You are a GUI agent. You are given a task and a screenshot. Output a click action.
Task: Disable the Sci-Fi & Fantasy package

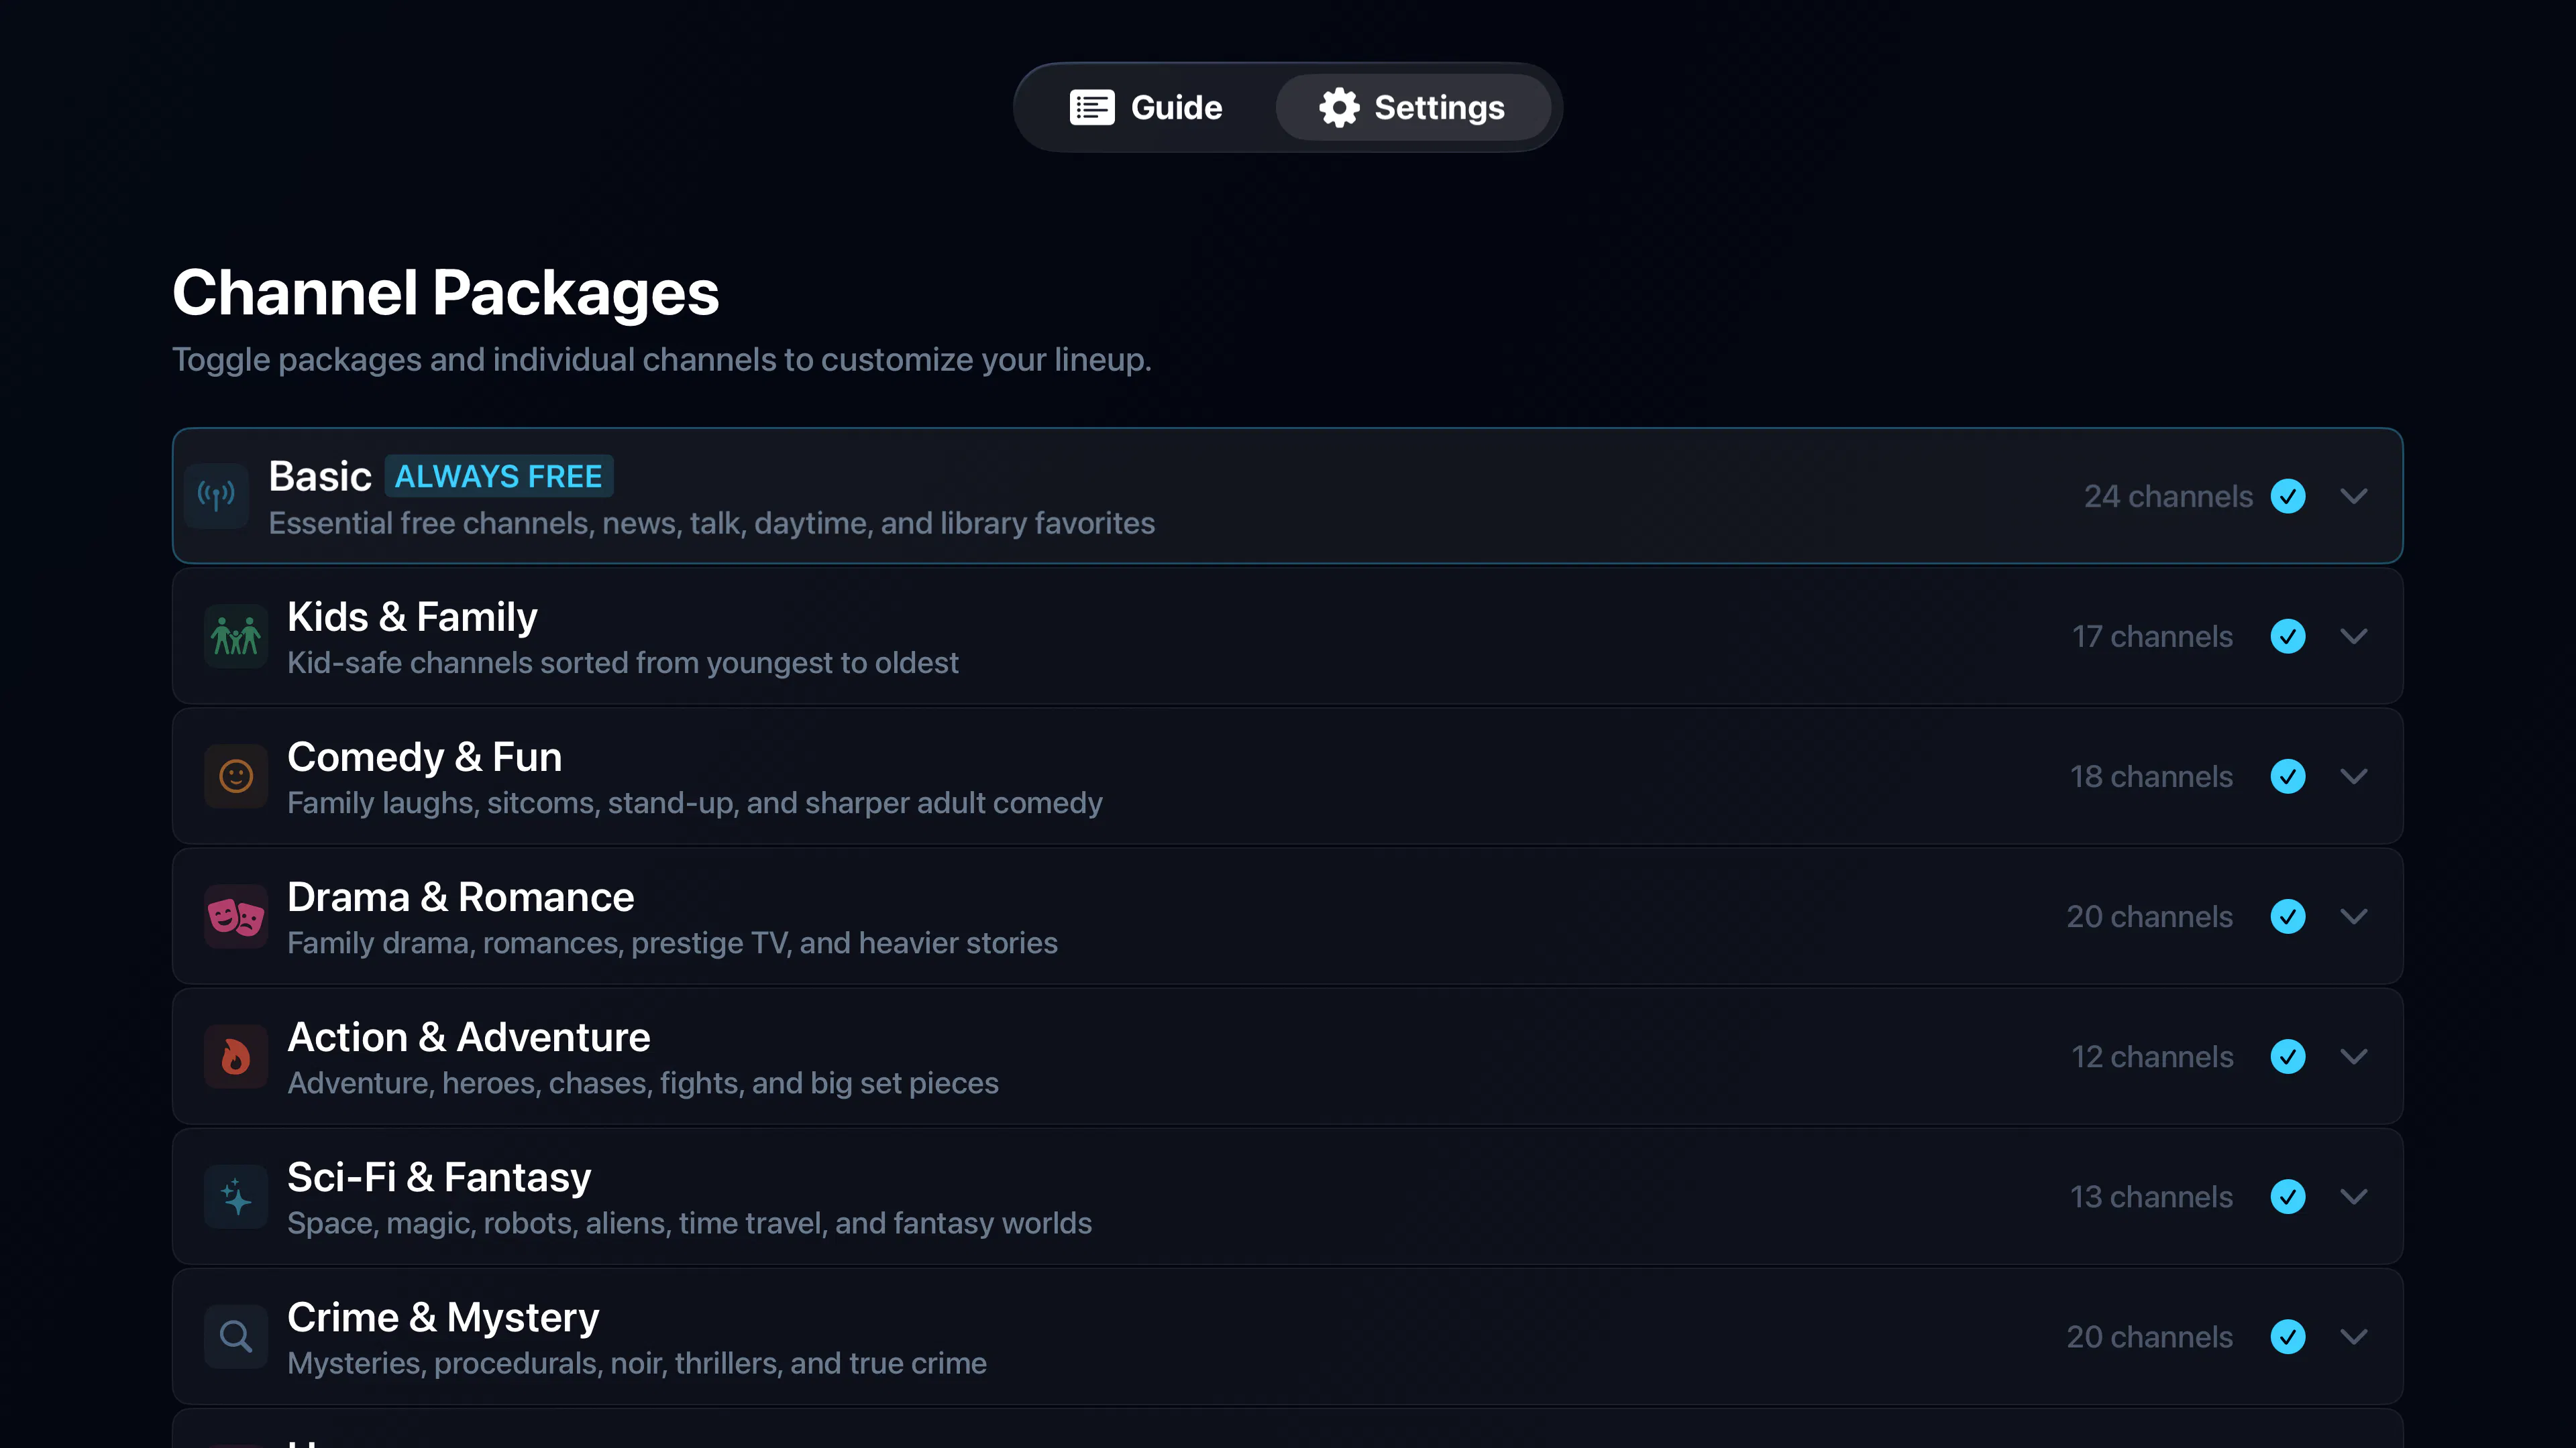tap(2288, 1196)
